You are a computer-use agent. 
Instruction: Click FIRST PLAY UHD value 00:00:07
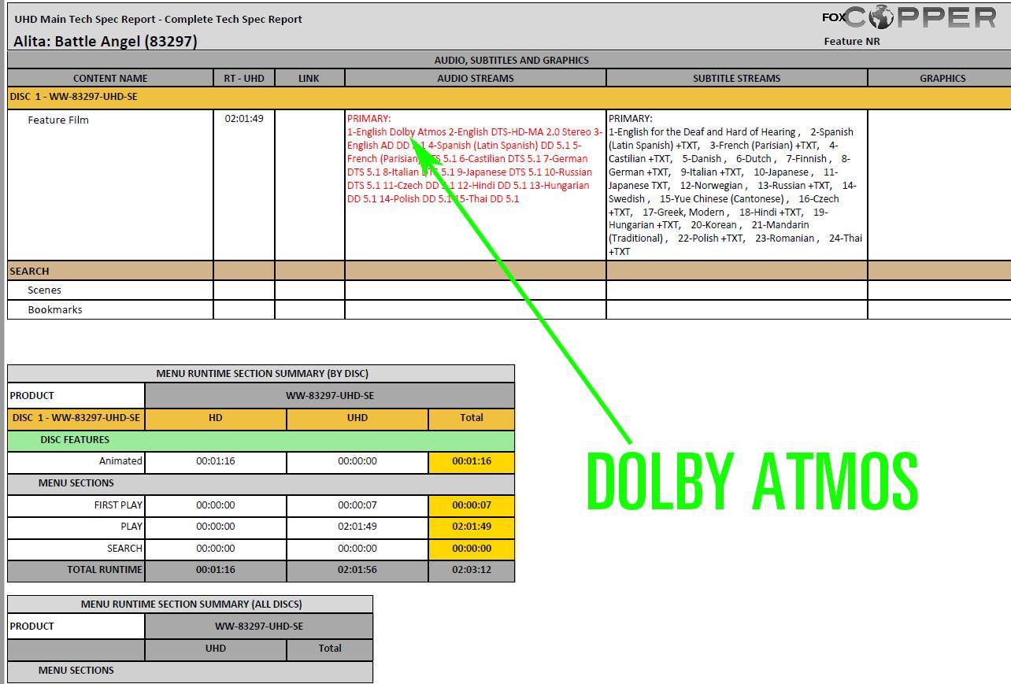coord(357,505)
